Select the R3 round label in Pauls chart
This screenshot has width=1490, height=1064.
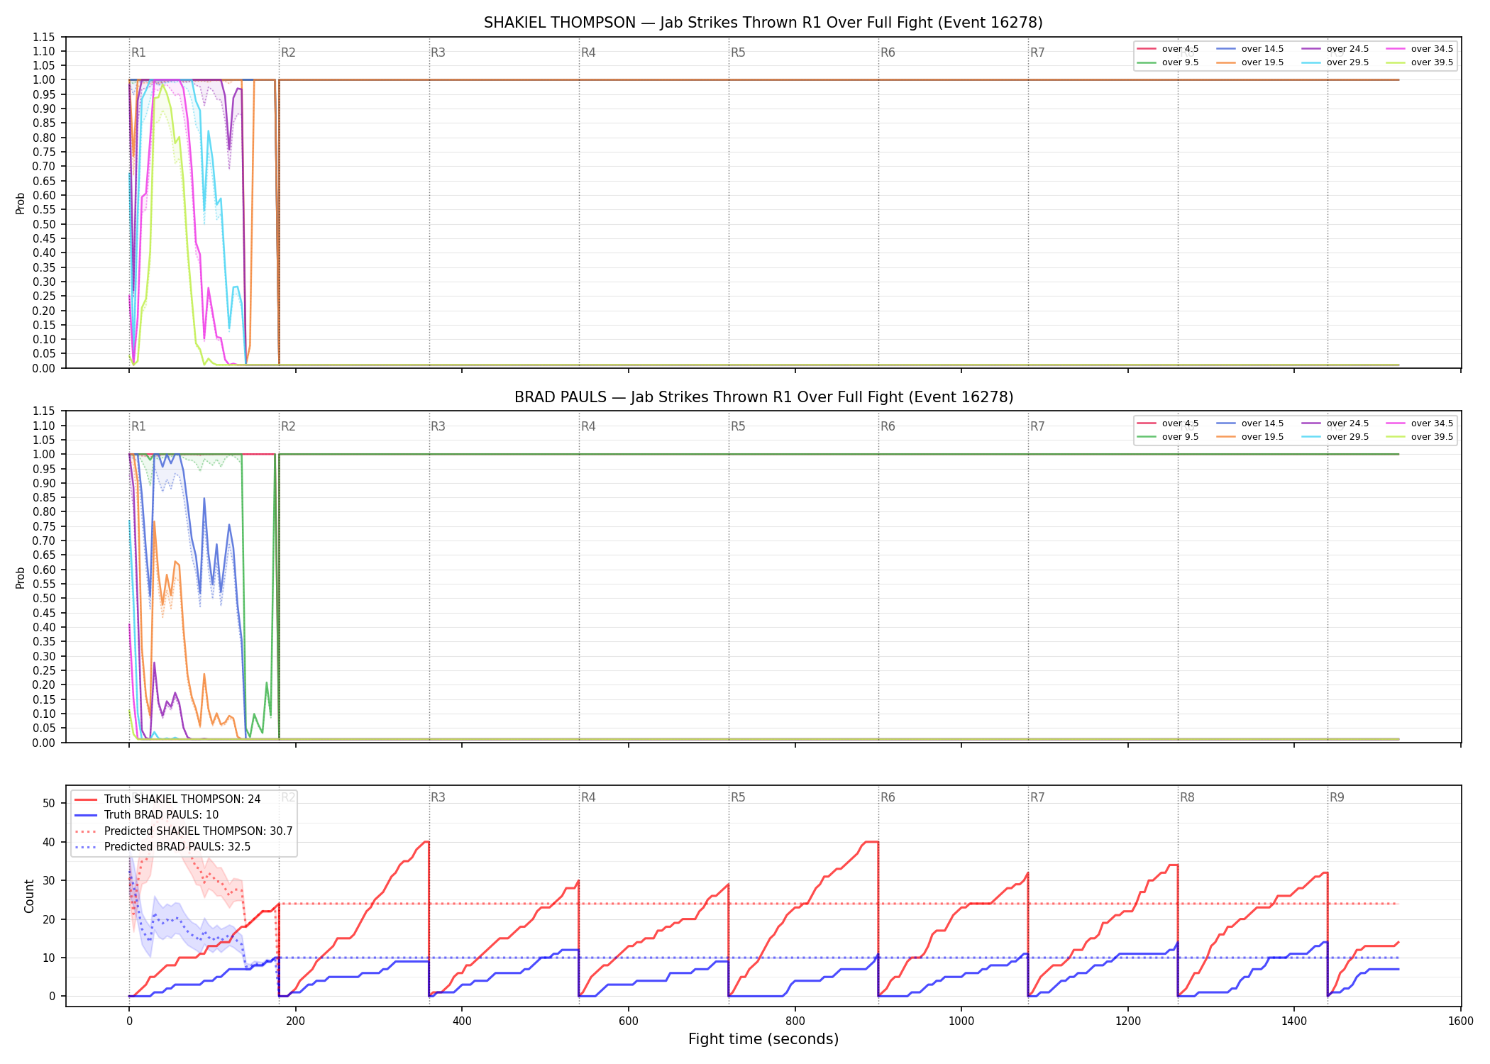tap(438, 426)
